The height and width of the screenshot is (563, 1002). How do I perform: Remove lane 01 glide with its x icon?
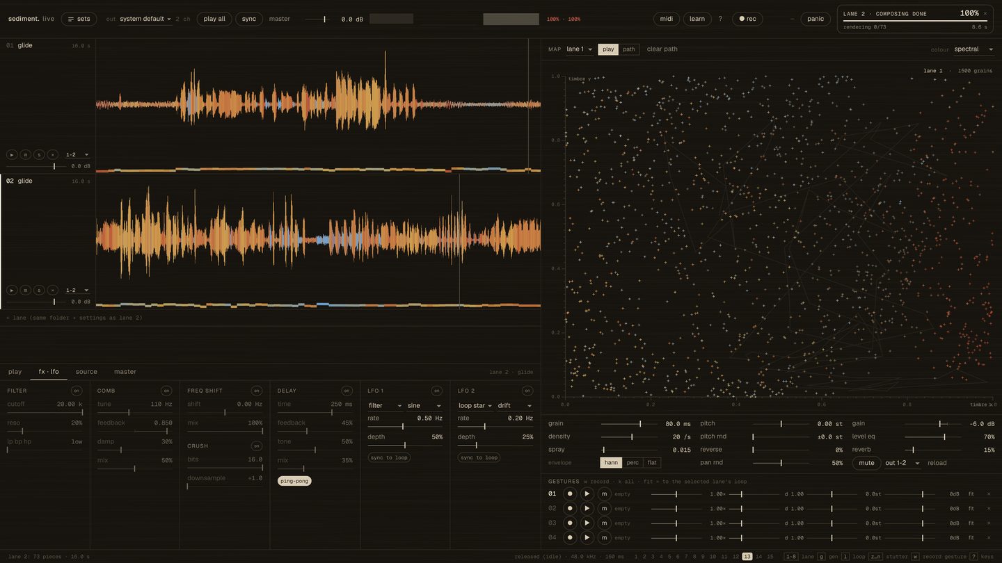click(x=52, y=154)
